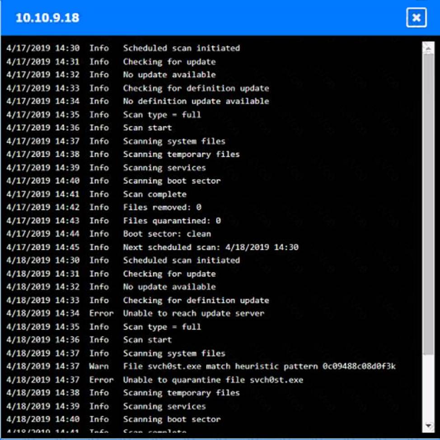Screen dimensions: 440x440
Task: Click the scrollbar up arrow
Action: 428,48
